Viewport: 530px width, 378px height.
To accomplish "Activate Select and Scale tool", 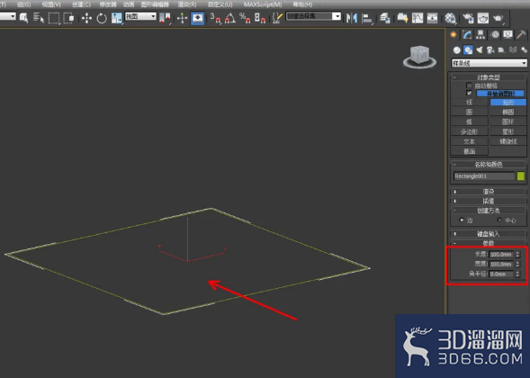I will pos(117,18).
